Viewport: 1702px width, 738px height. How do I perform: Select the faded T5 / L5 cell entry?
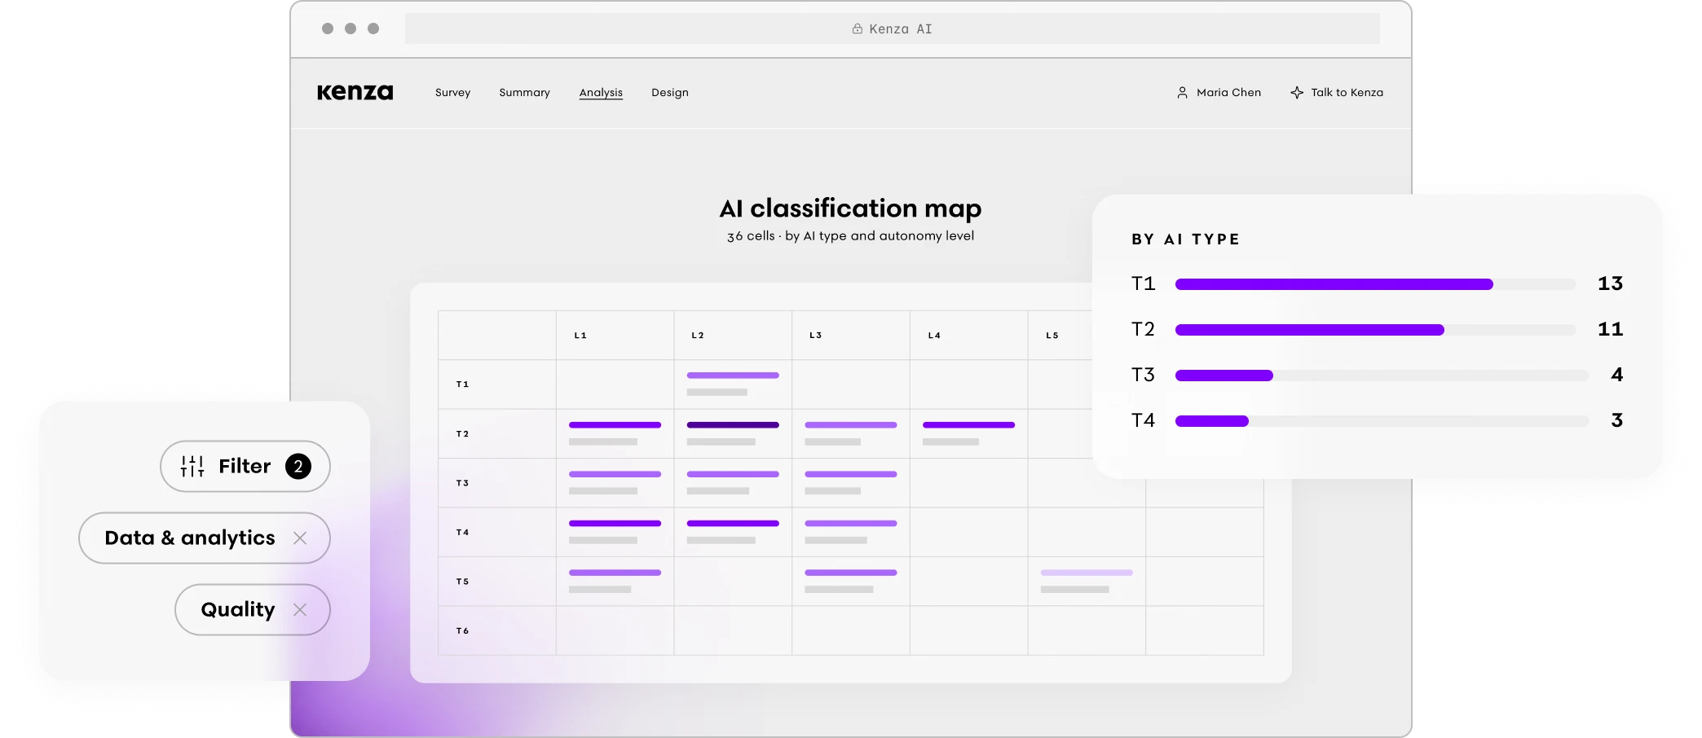click(x=1087, y=581)
